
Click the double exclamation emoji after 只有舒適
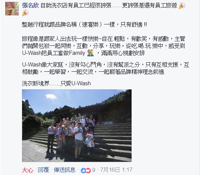[x=145, y=24]
